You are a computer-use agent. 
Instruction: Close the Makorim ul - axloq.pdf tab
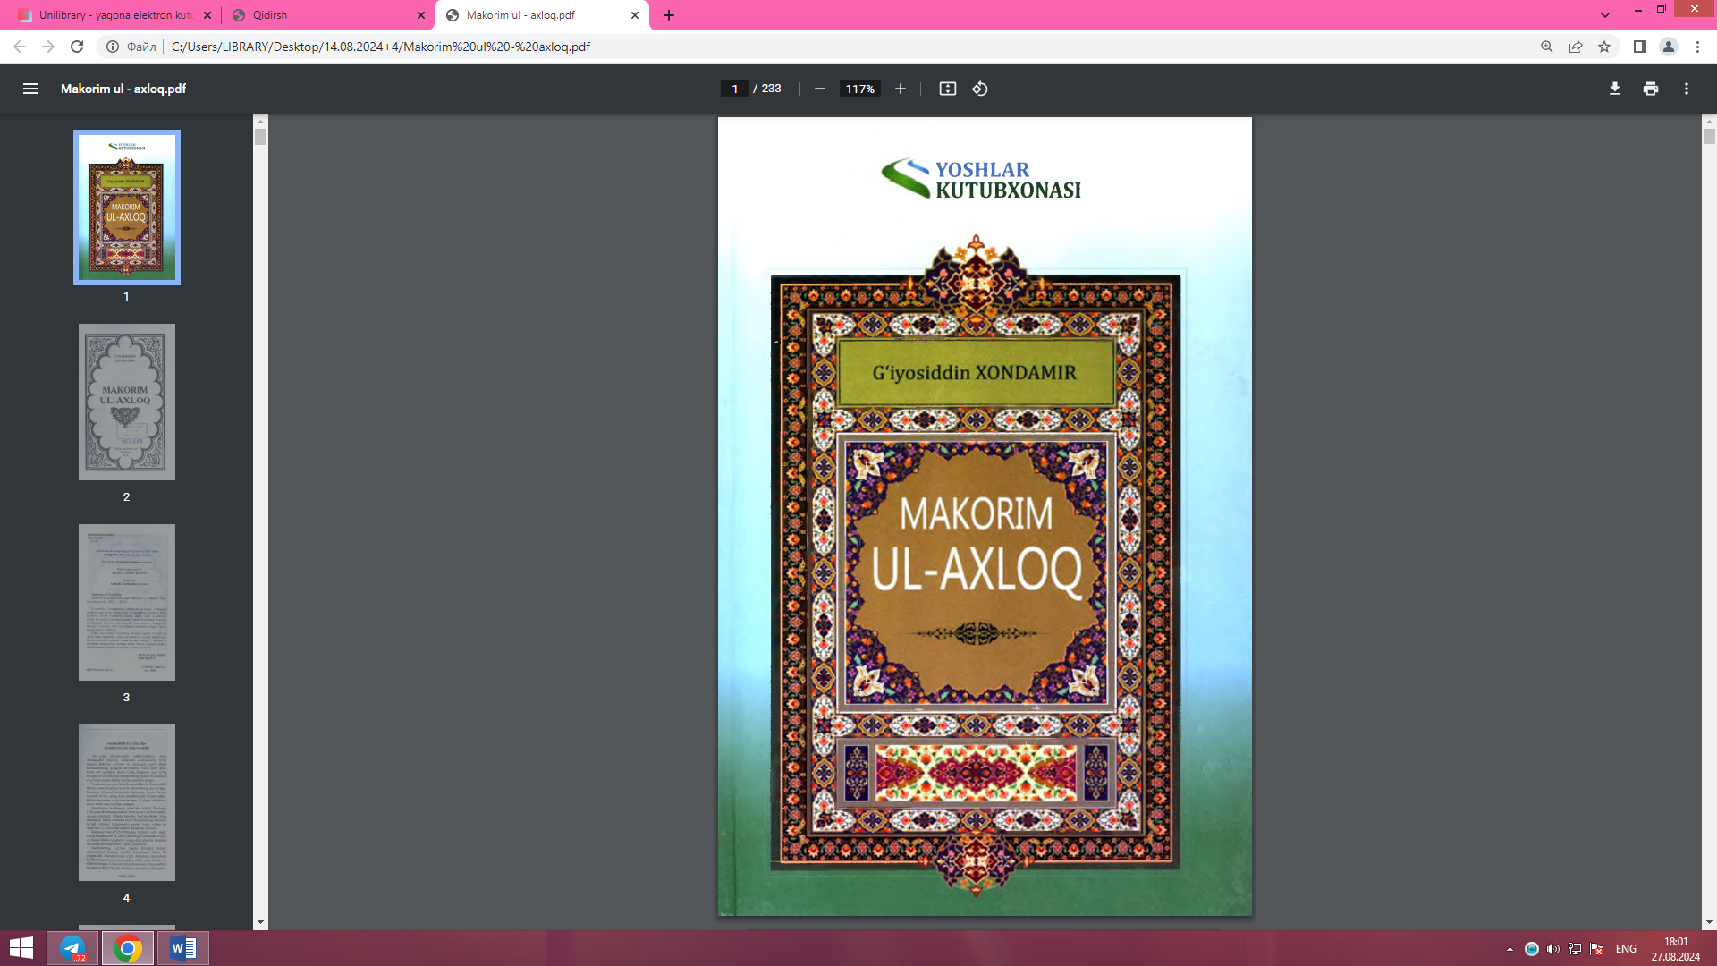[635, 15]
